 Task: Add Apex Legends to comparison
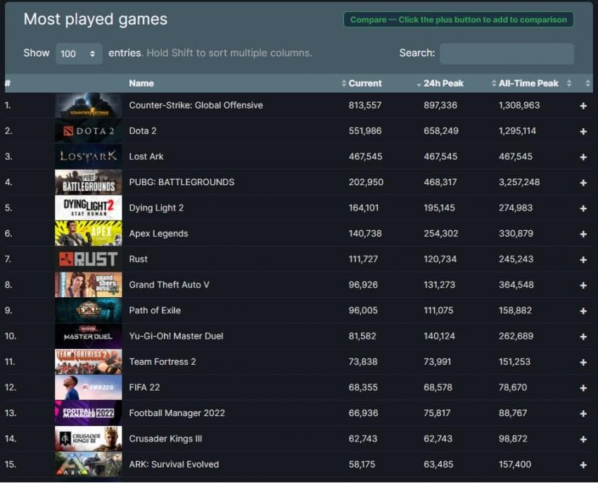583,234
